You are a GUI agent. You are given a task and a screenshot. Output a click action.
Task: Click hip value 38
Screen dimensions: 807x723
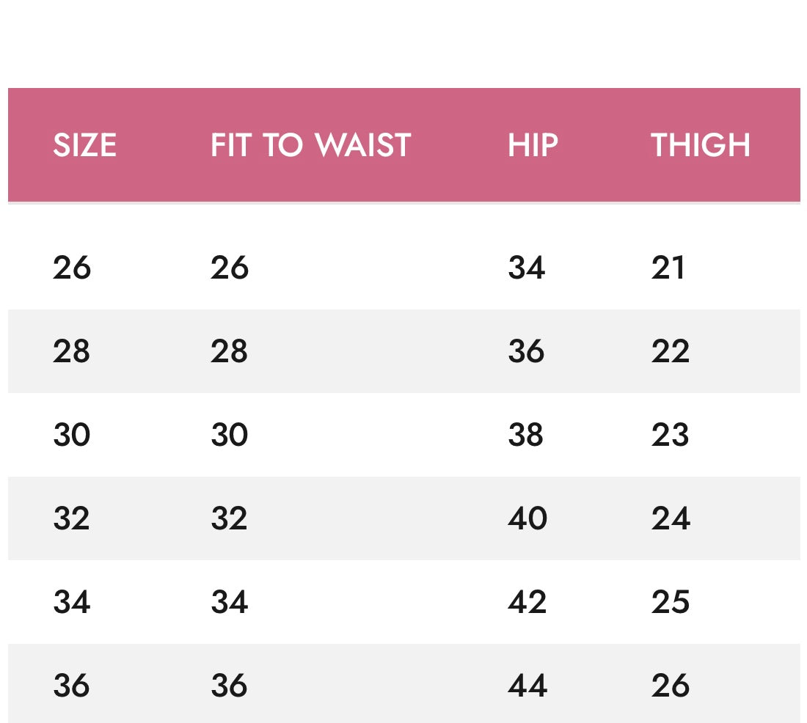526,435
